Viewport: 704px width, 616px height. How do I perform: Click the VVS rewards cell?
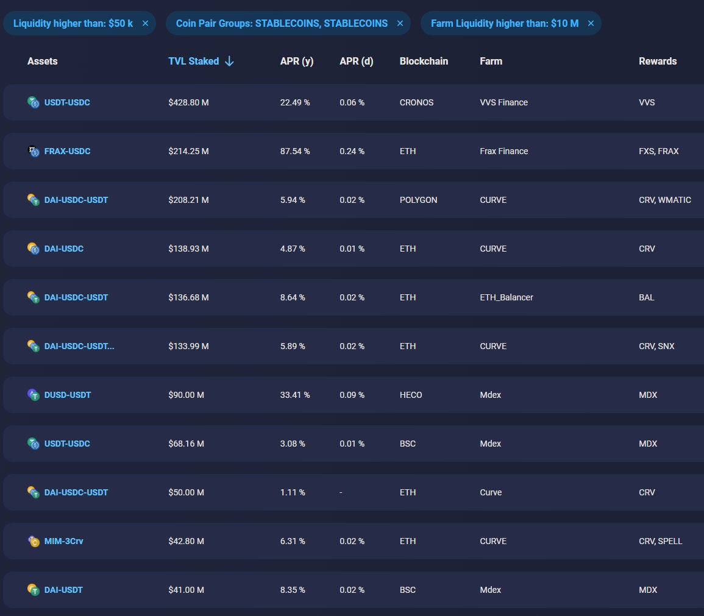647,102
